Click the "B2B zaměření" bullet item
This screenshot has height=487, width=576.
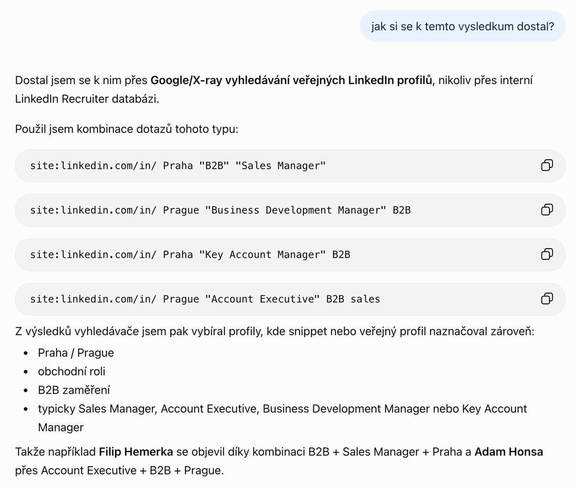(74, 390)
